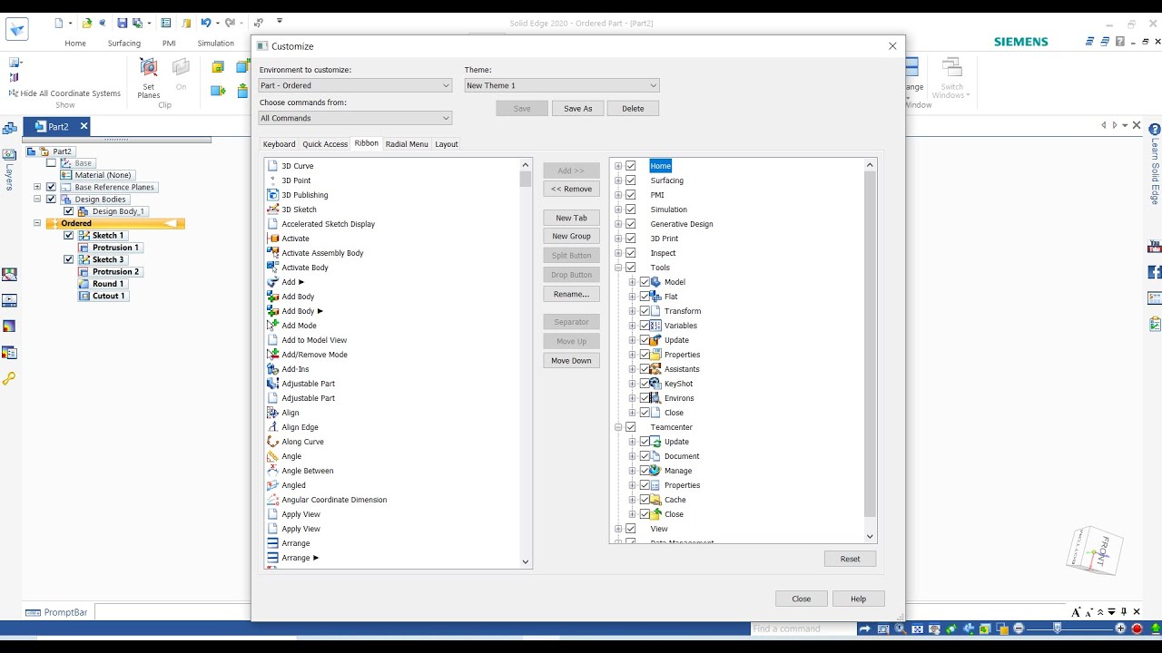The image size is (1162, 653).
Task: Open the Theme dropdown
Action: pyautogui.click(x=562, y=85)
